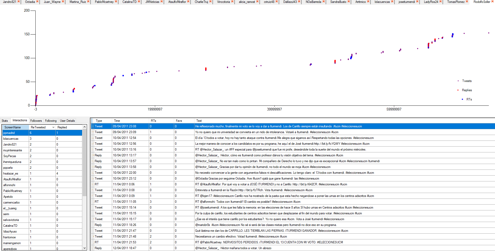
Task: Close the LadyRos24 tab with its X
Action: coord(440,2)
